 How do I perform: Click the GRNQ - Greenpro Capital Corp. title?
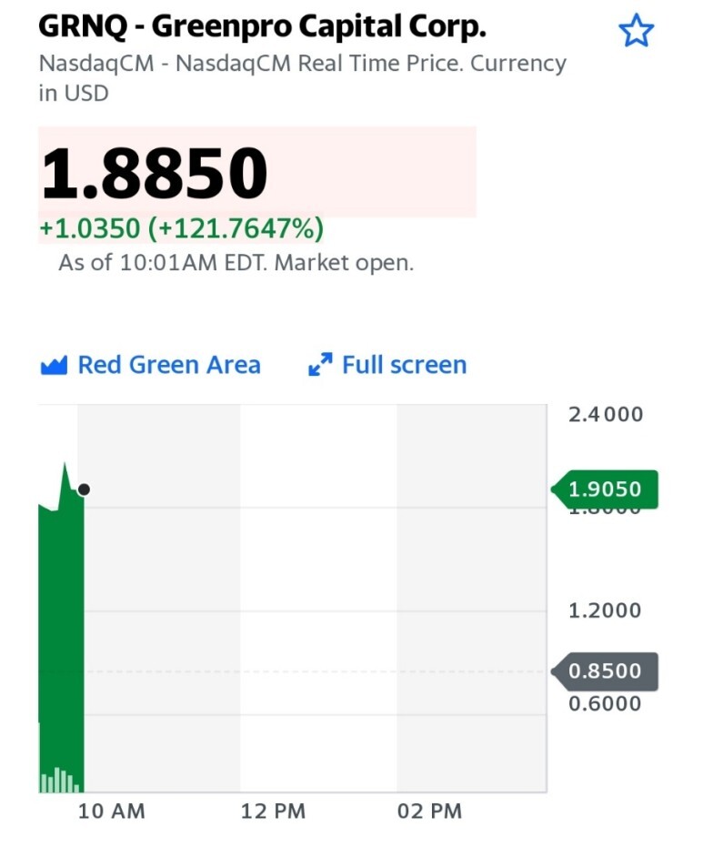click(263, 25)
